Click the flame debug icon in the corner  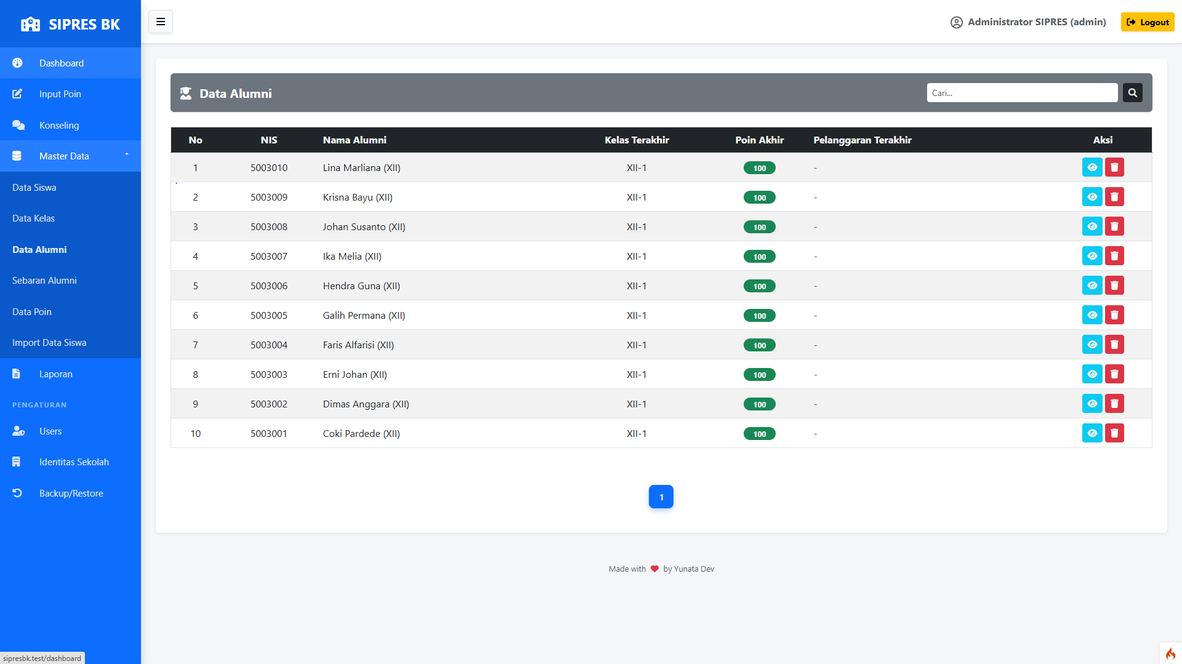pyautogui.click(x=1170, y=654)
